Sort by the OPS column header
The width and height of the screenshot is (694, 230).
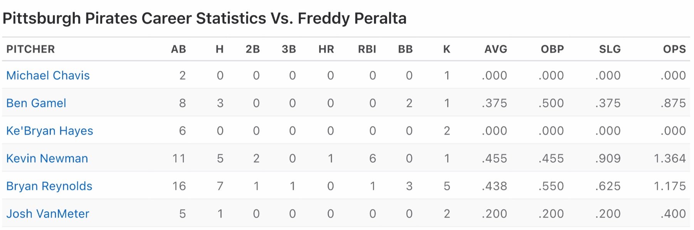tap(674, 49)
